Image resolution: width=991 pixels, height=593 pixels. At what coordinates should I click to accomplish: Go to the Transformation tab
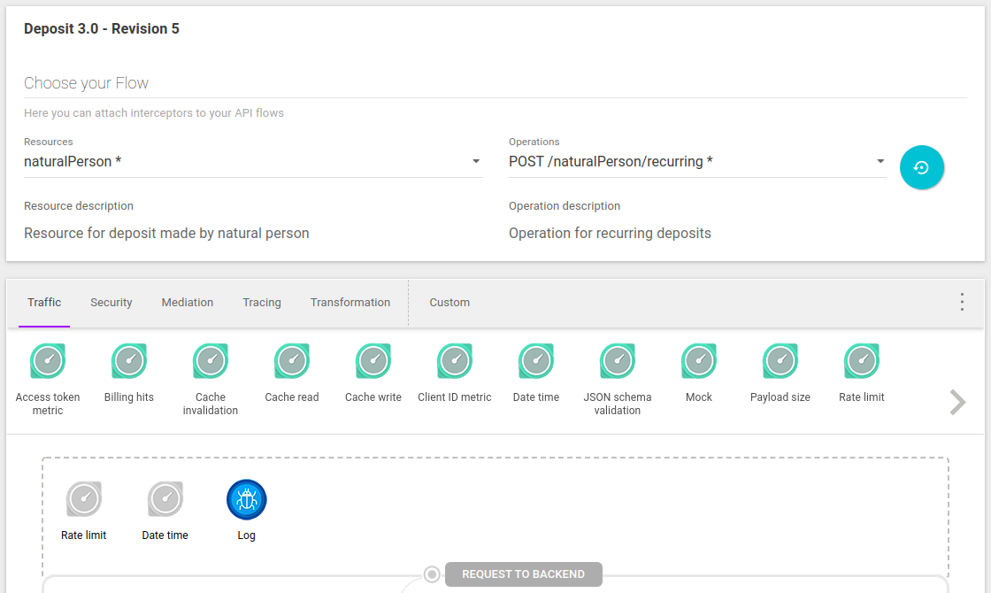click(x=350, y=303)
